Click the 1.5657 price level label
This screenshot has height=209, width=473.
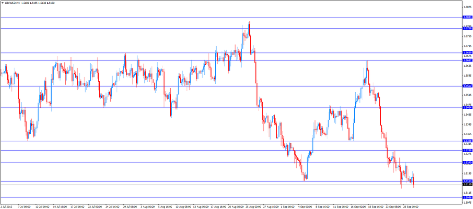point(467,61)
